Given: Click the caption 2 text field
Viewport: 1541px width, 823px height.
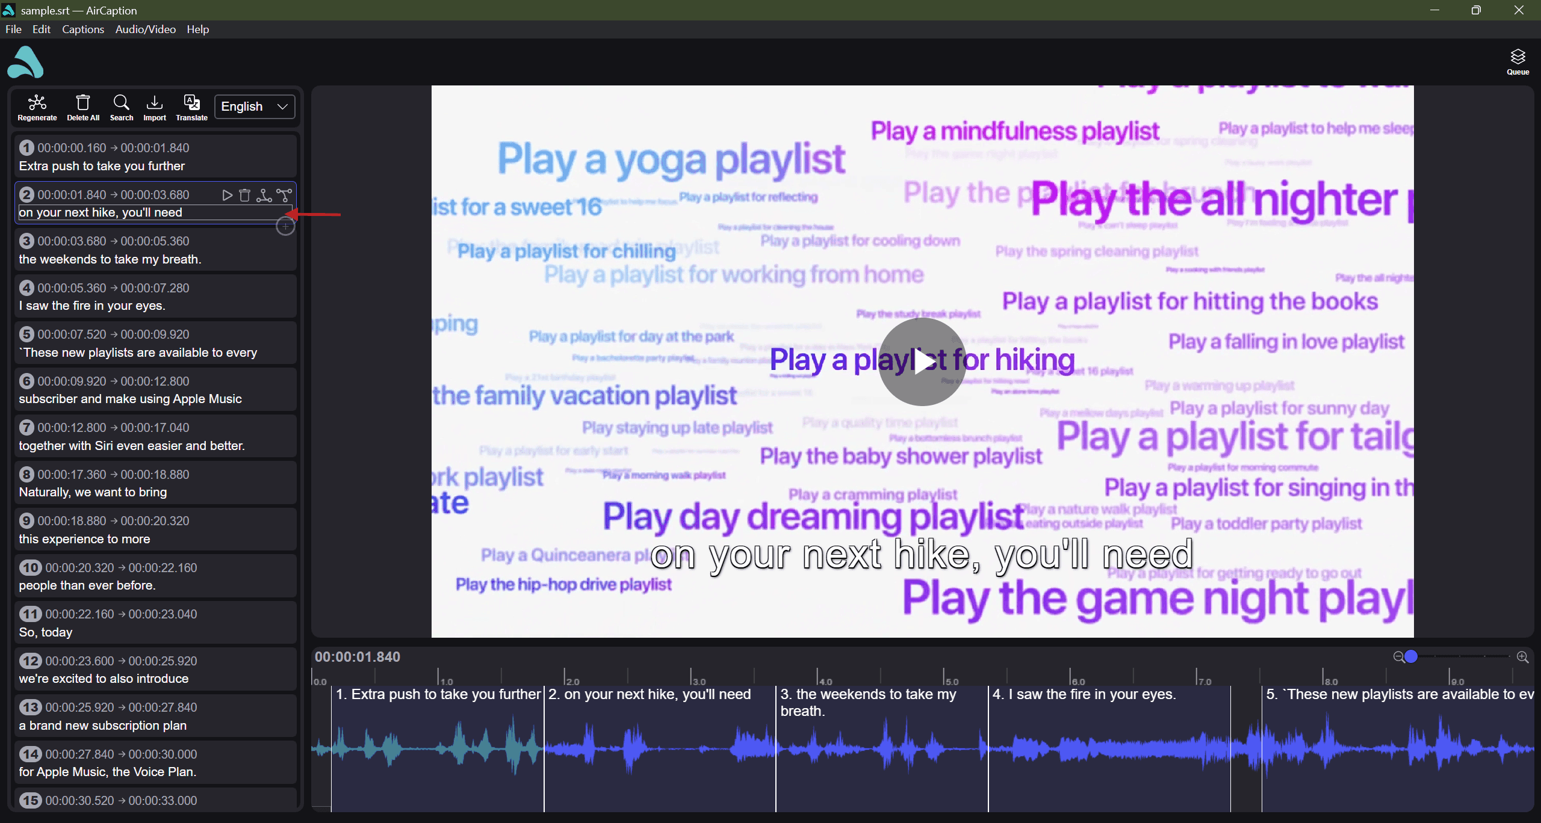Looking at the screenshot, I should [x=155, y=212].
